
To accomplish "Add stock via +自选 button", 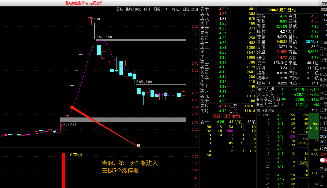I will [185, 9].
